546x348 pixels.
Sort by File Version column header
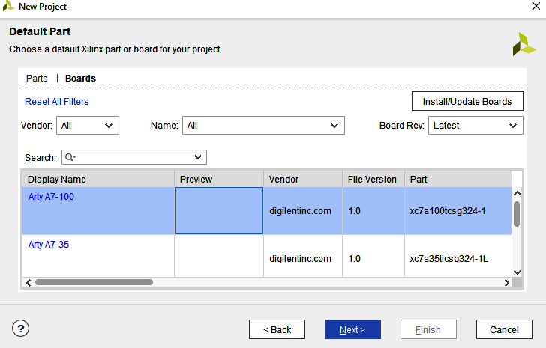pyautogui.click(x=373, y=179)
